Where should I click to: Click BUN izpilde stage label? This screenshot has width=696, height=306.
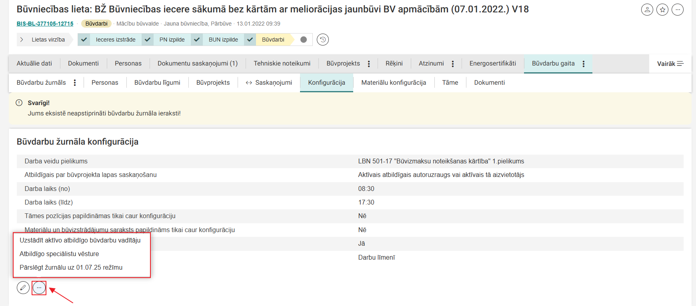coord(223,40)
